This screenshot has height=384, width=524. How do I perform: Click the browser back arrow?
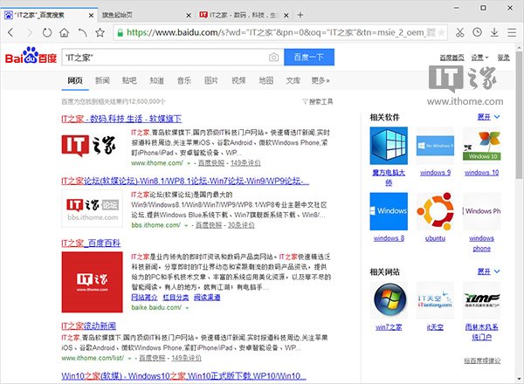(x=9, y=31)
